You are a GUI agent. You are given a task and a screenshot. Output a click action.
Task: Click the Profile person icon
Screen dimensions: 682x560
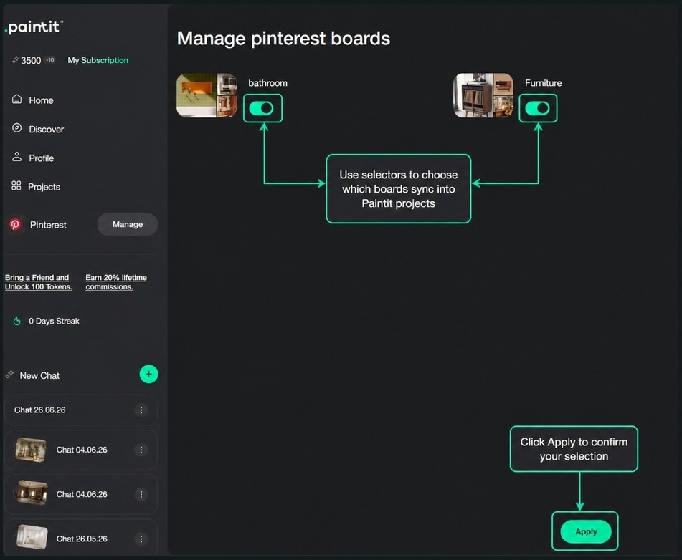[16, 157]
